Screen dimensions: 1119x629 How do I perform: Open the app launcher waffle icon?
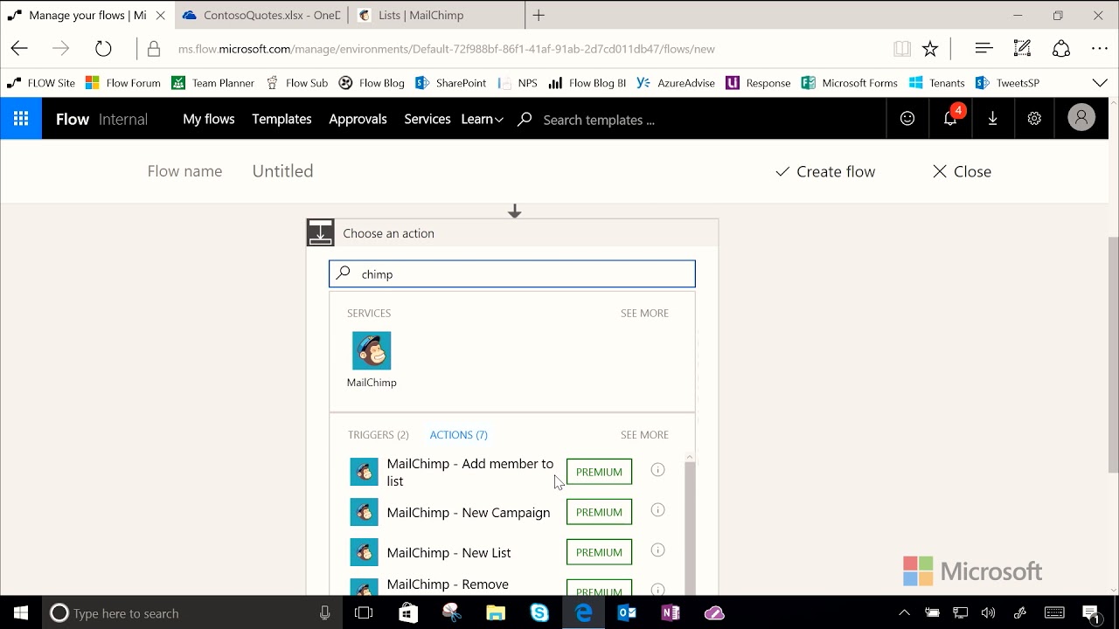point(21,119)
